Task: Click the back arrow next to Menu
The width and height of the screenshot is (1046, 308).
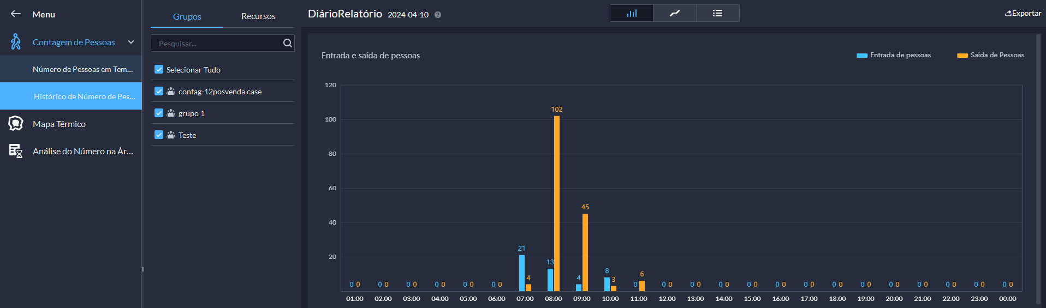Action: point(16,14)
